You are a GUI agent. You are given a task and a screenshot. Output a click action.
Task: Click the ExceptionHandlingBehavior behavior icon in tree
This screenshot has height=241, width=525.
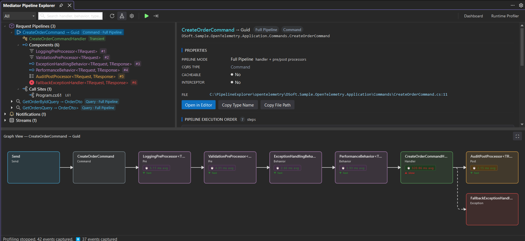[x=32, y=64]
